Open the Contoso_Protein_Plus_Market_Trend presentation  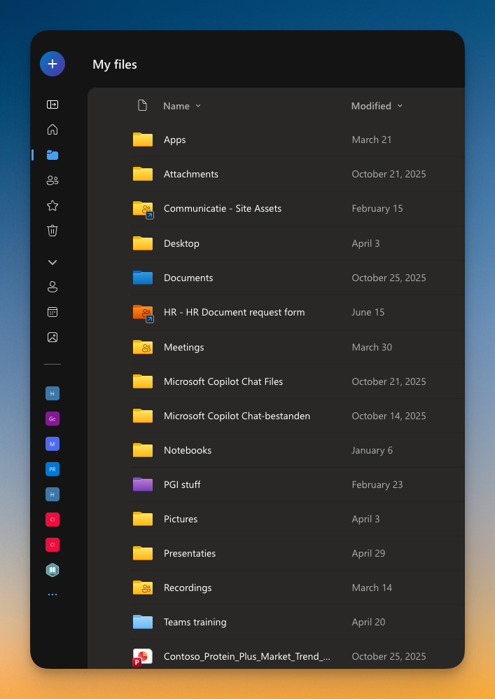pos(247,656)
